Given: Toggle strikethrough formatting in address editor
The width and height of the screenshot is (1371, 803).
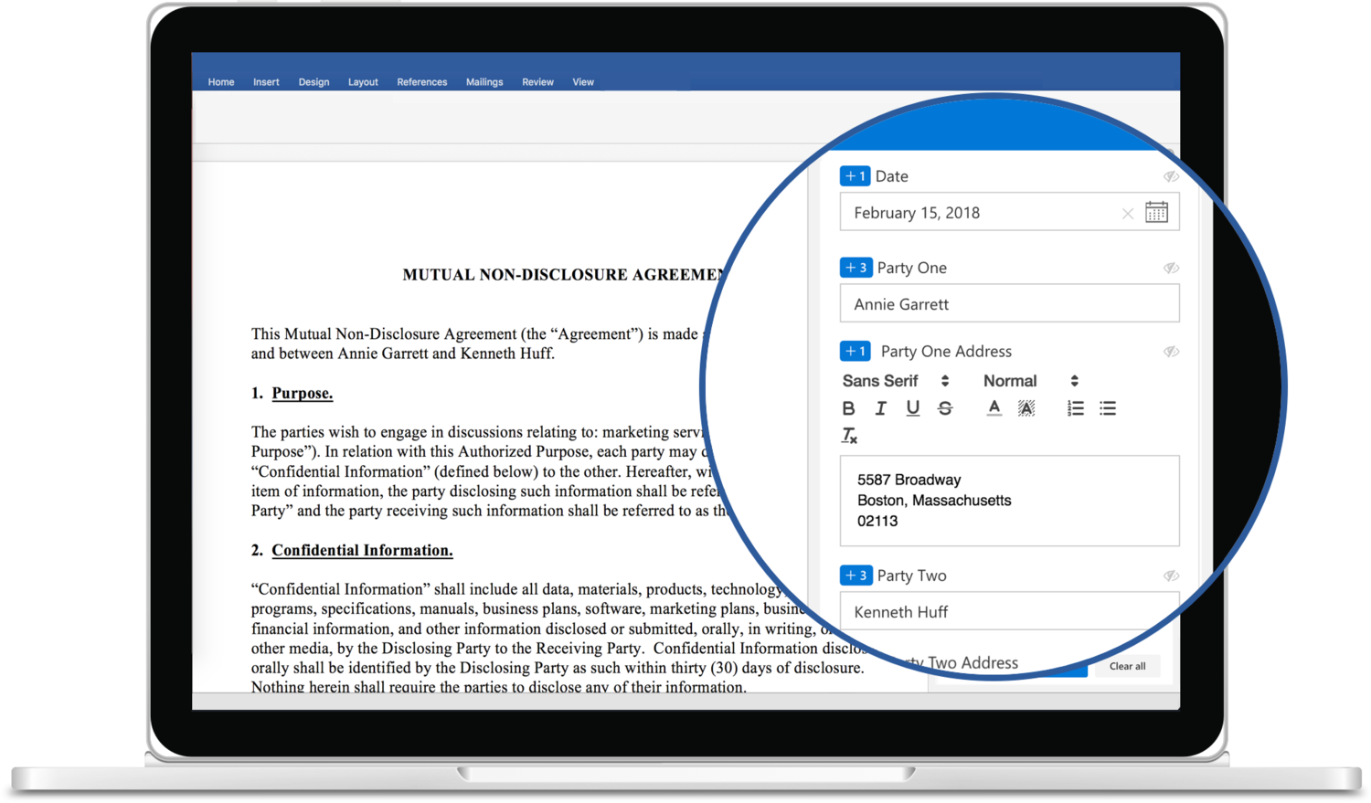Looking at the screenshot, I should pyautogui.click(x=945, y=408).
